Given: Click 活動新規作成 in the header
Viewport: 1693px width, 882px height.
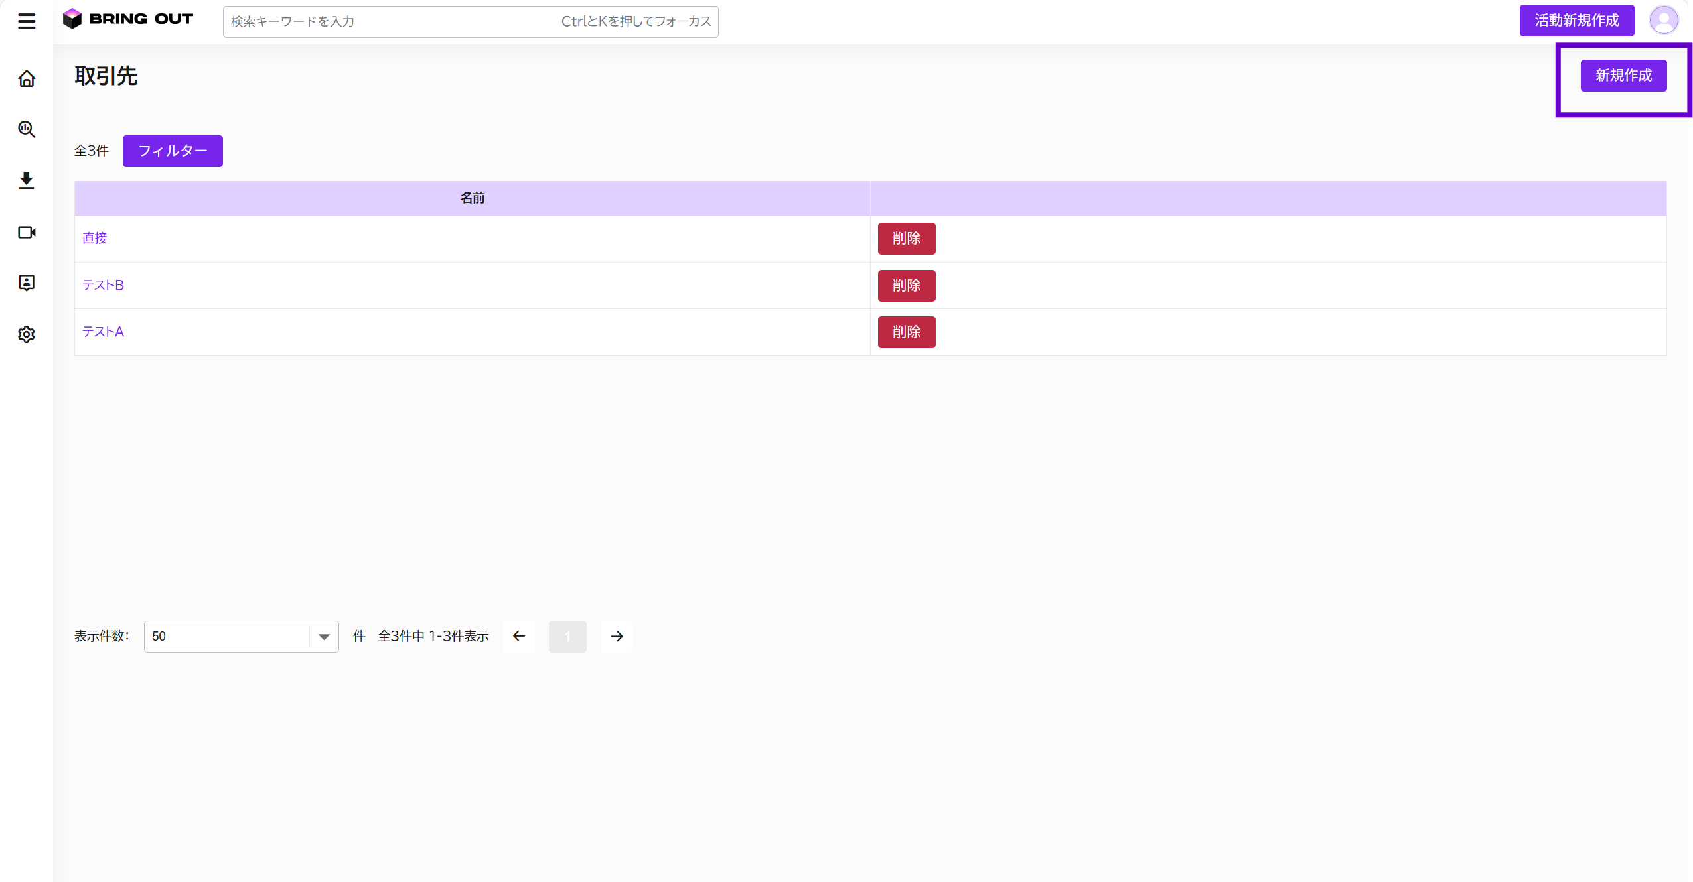Looking at the screenshot, I should pyautogui.click(x=1577, y=21).
